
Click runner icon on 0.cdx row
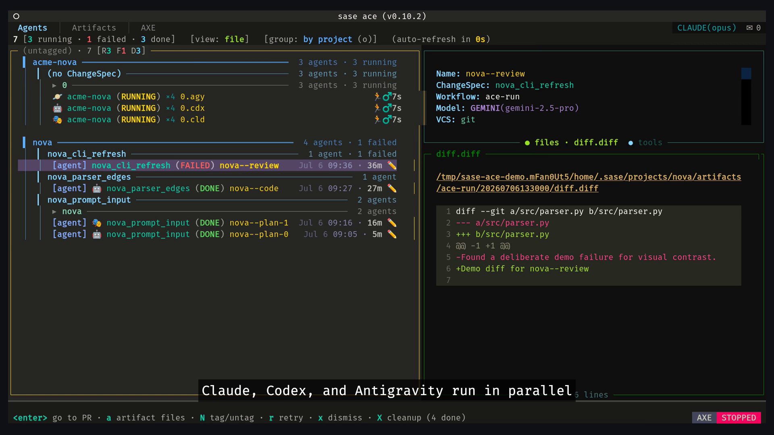pyautogui.click(x=377, y=108)
